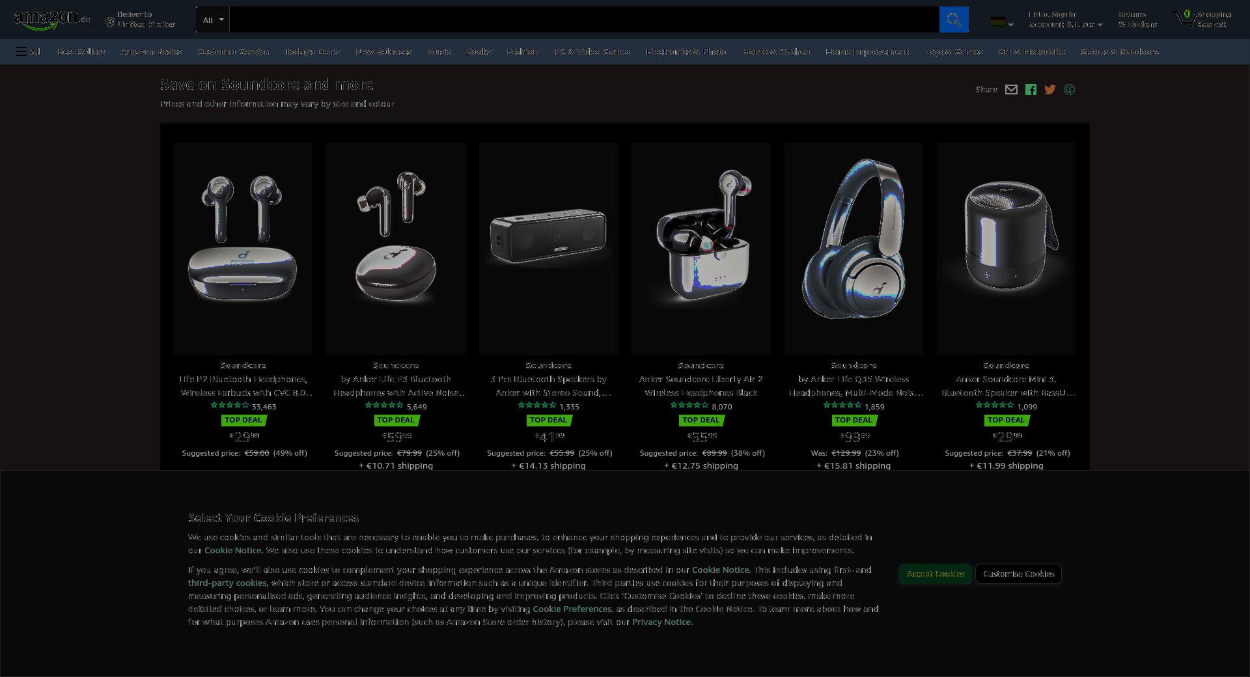Click the 8,070 reviews count
The height and width of the screenshot is (677, 1250).
tap(722, 407)
